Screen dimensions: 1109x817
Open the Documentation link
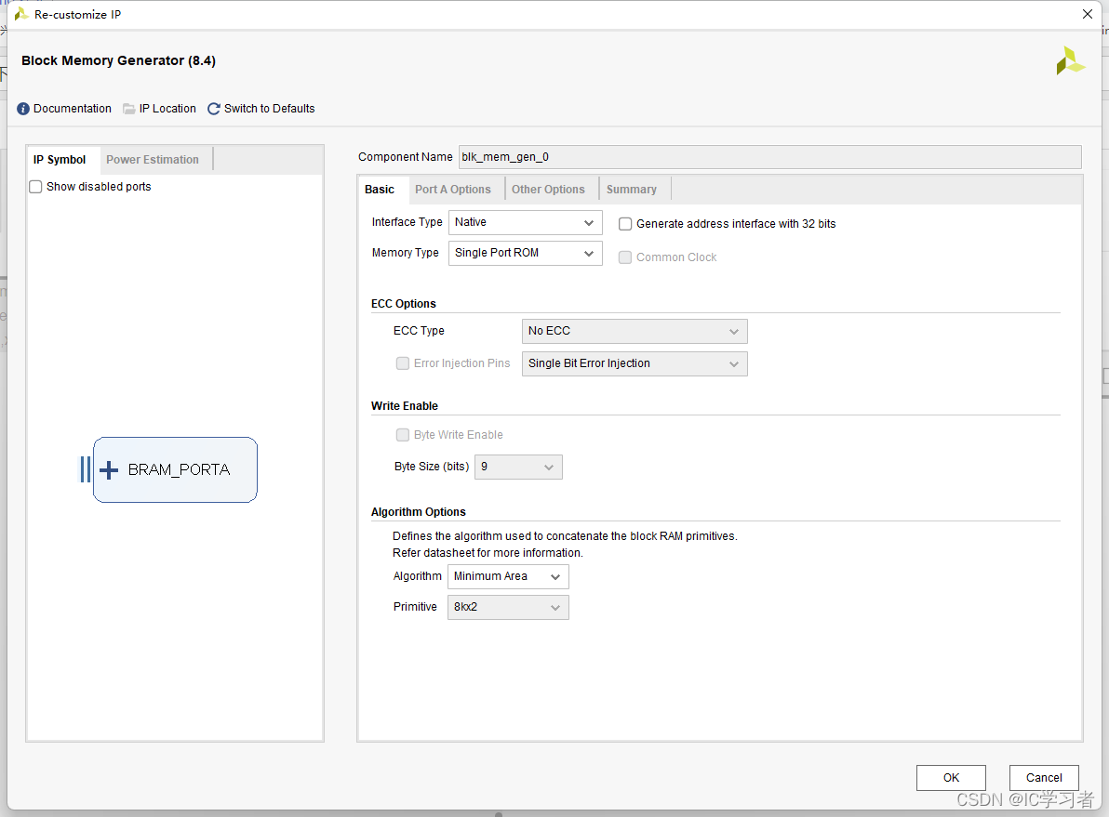[73, 109]
